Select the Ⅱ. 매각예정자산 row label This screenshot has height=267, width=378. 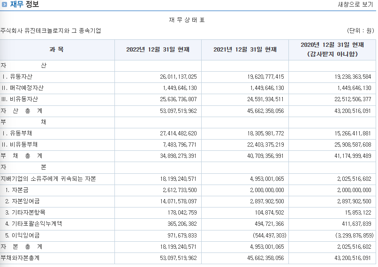coord(23,88)
